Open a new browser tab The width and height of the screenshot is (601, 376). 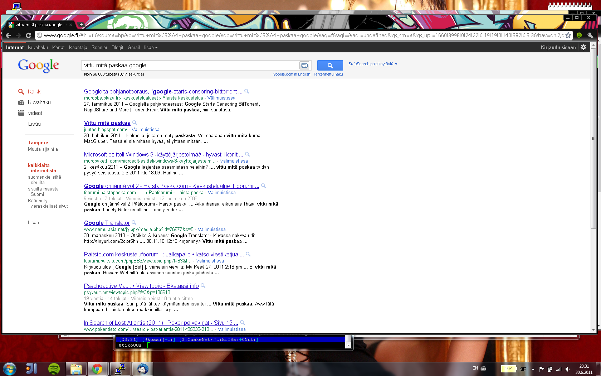(x=81, y=25)
